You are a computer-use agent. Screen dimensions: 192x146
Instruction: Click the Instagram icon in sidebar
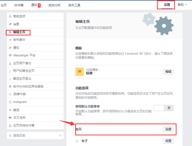(10, 102)
